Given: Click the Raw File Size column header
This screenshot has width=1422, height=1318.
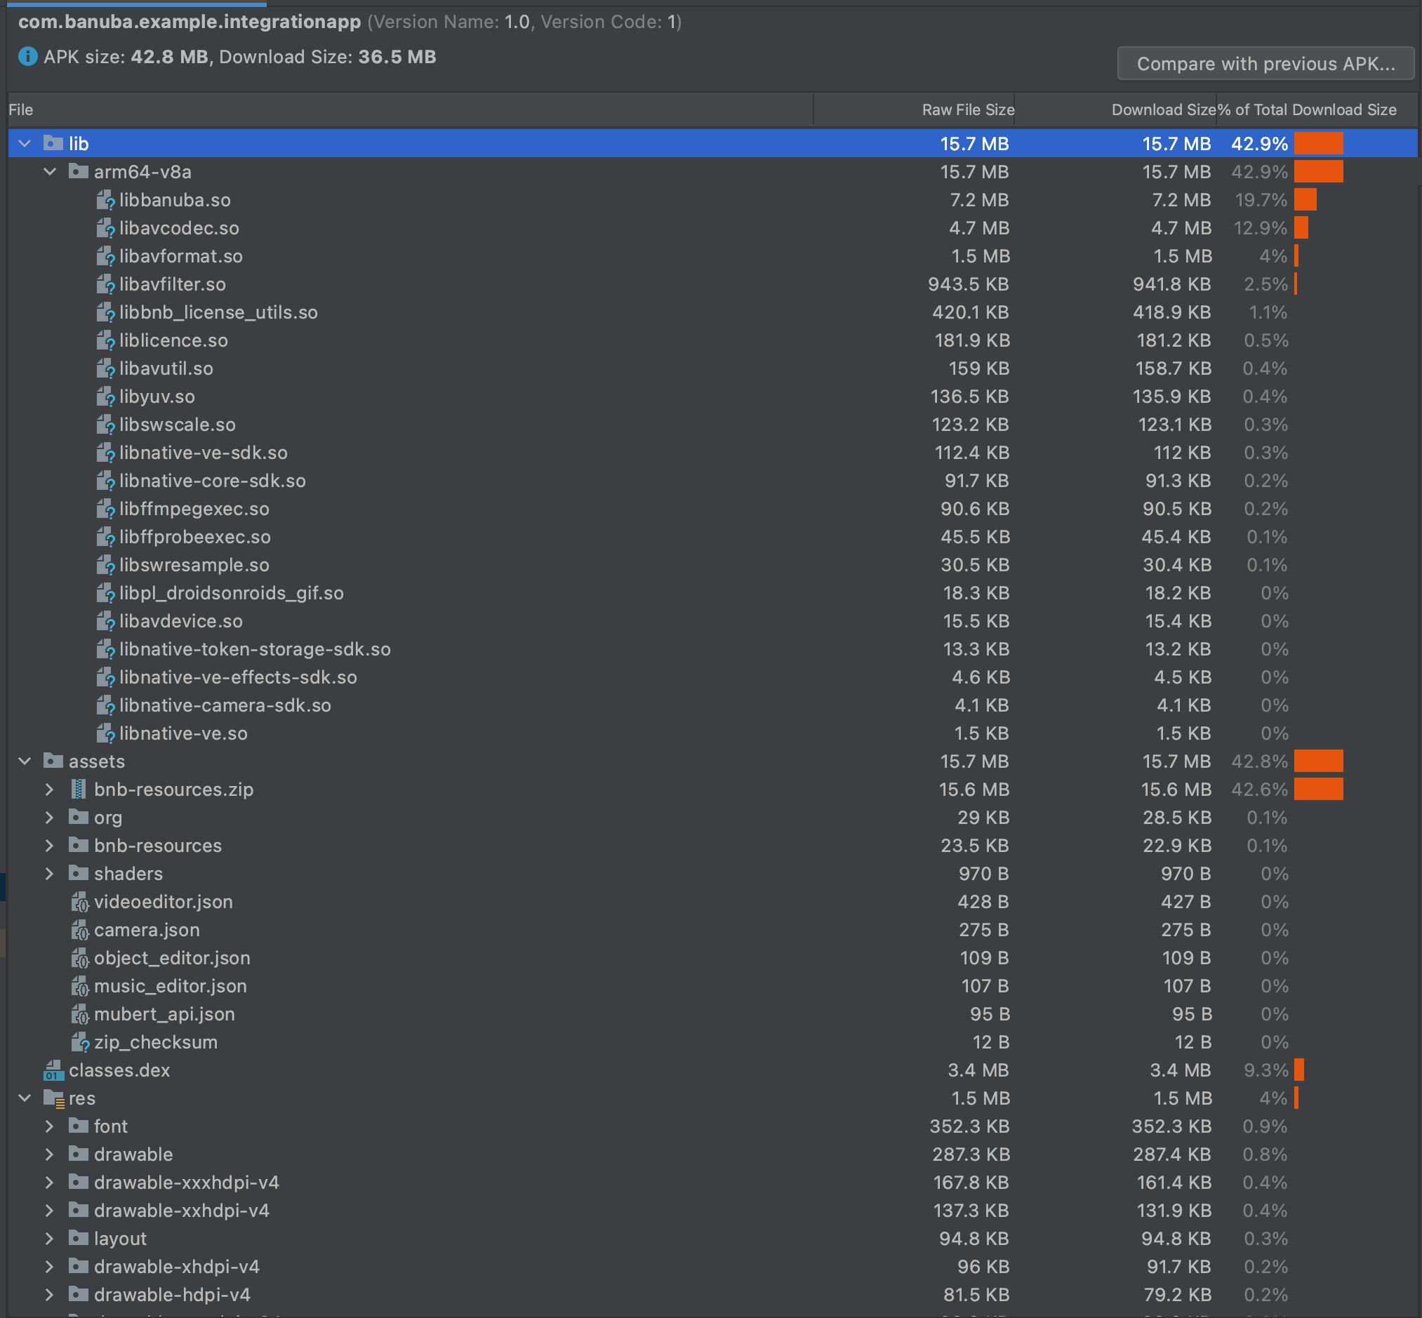Looking at the screenshot, I should 915,109.
